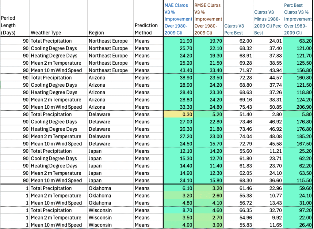Screen dimensions: 314x229
Task: Click the cell with 75.43
Action: (x=238, y=107)
